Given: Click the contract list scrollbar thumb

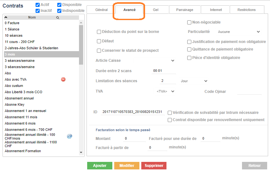Looking at the screenshot, I should [81, 44].
